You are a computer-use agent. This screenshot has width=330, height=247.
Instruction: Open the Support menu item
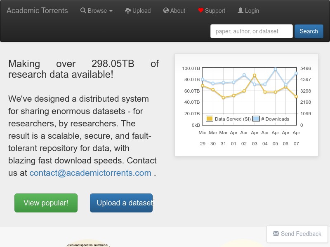[x=212, y=11]
